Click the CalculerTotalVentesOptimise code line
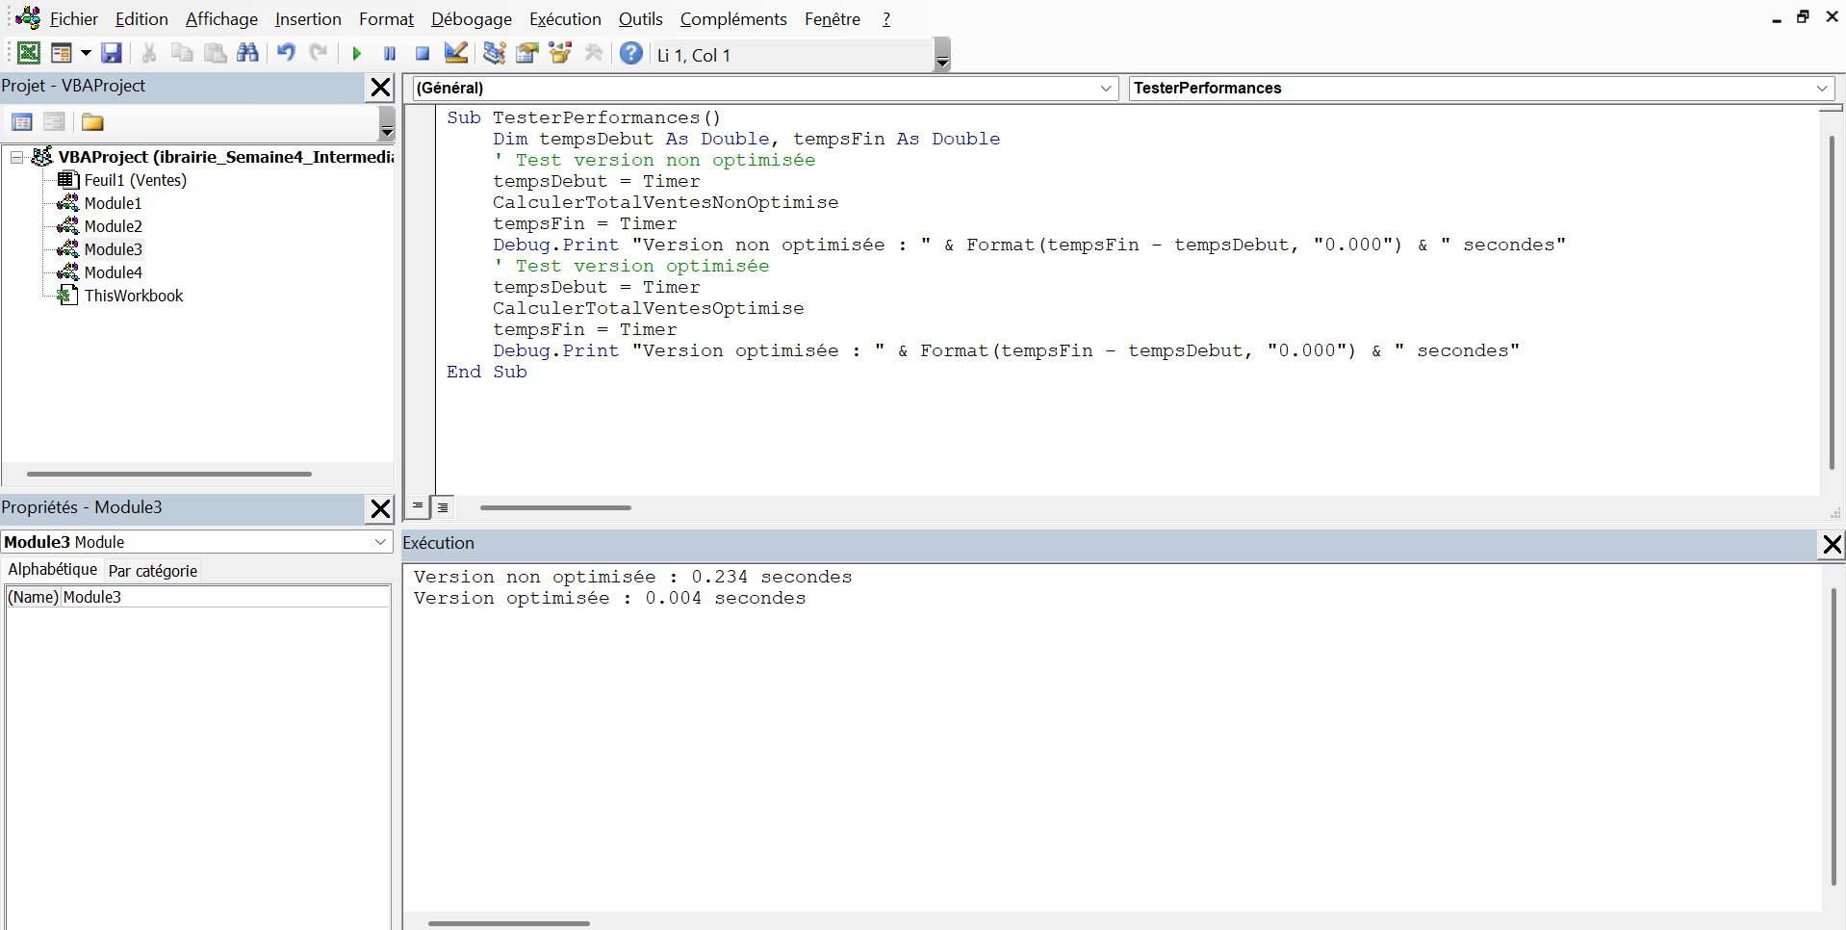 click(x=648, y=308)
